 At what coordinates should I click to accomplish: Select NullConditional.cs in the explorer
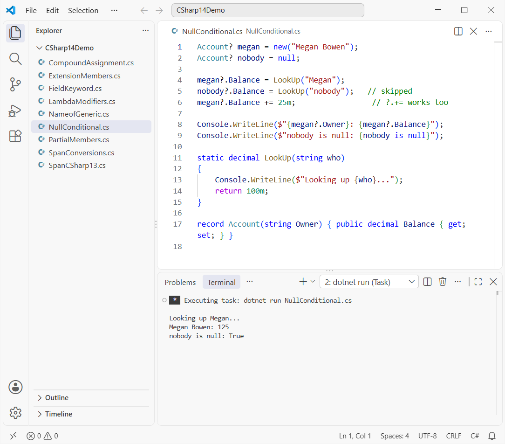point(91,127)
